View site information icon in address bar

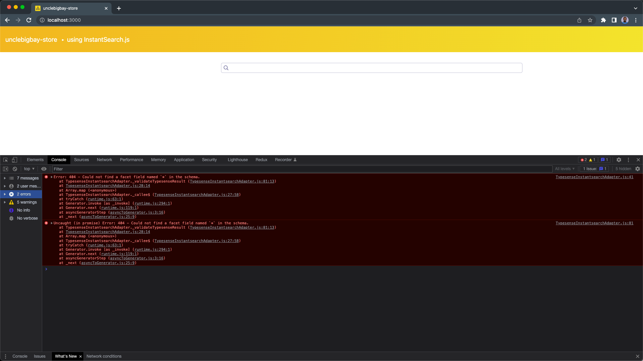(42, 20)
